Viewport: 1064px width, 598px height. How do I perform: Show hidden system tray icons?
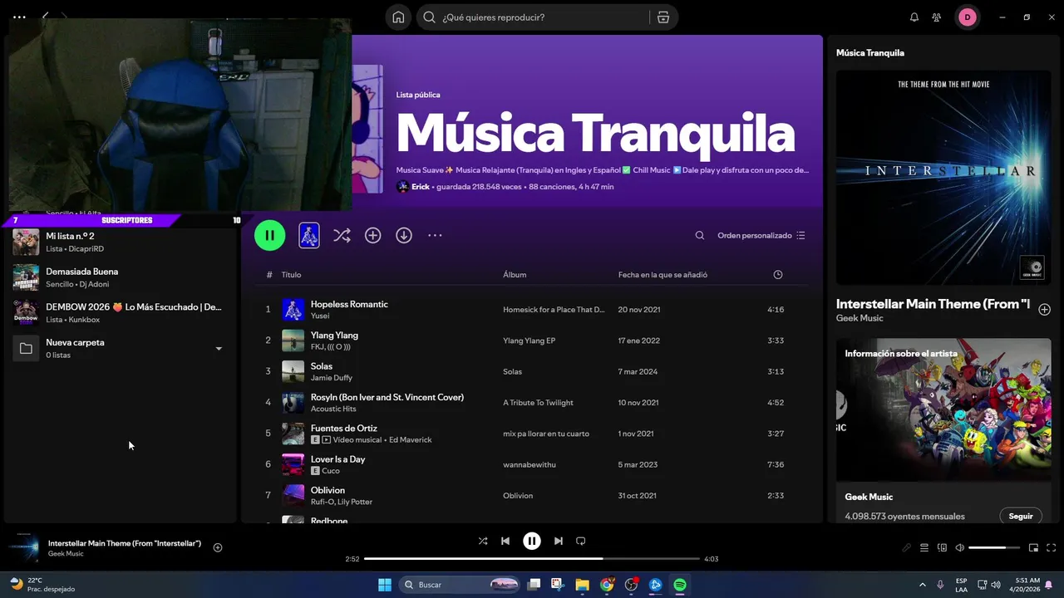click(x=922, y=585)
